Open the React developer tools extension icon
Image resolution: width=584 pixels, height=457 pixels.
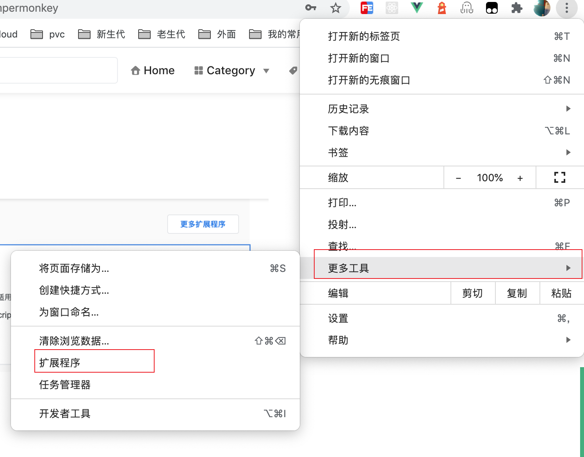[x=392, y=8]
